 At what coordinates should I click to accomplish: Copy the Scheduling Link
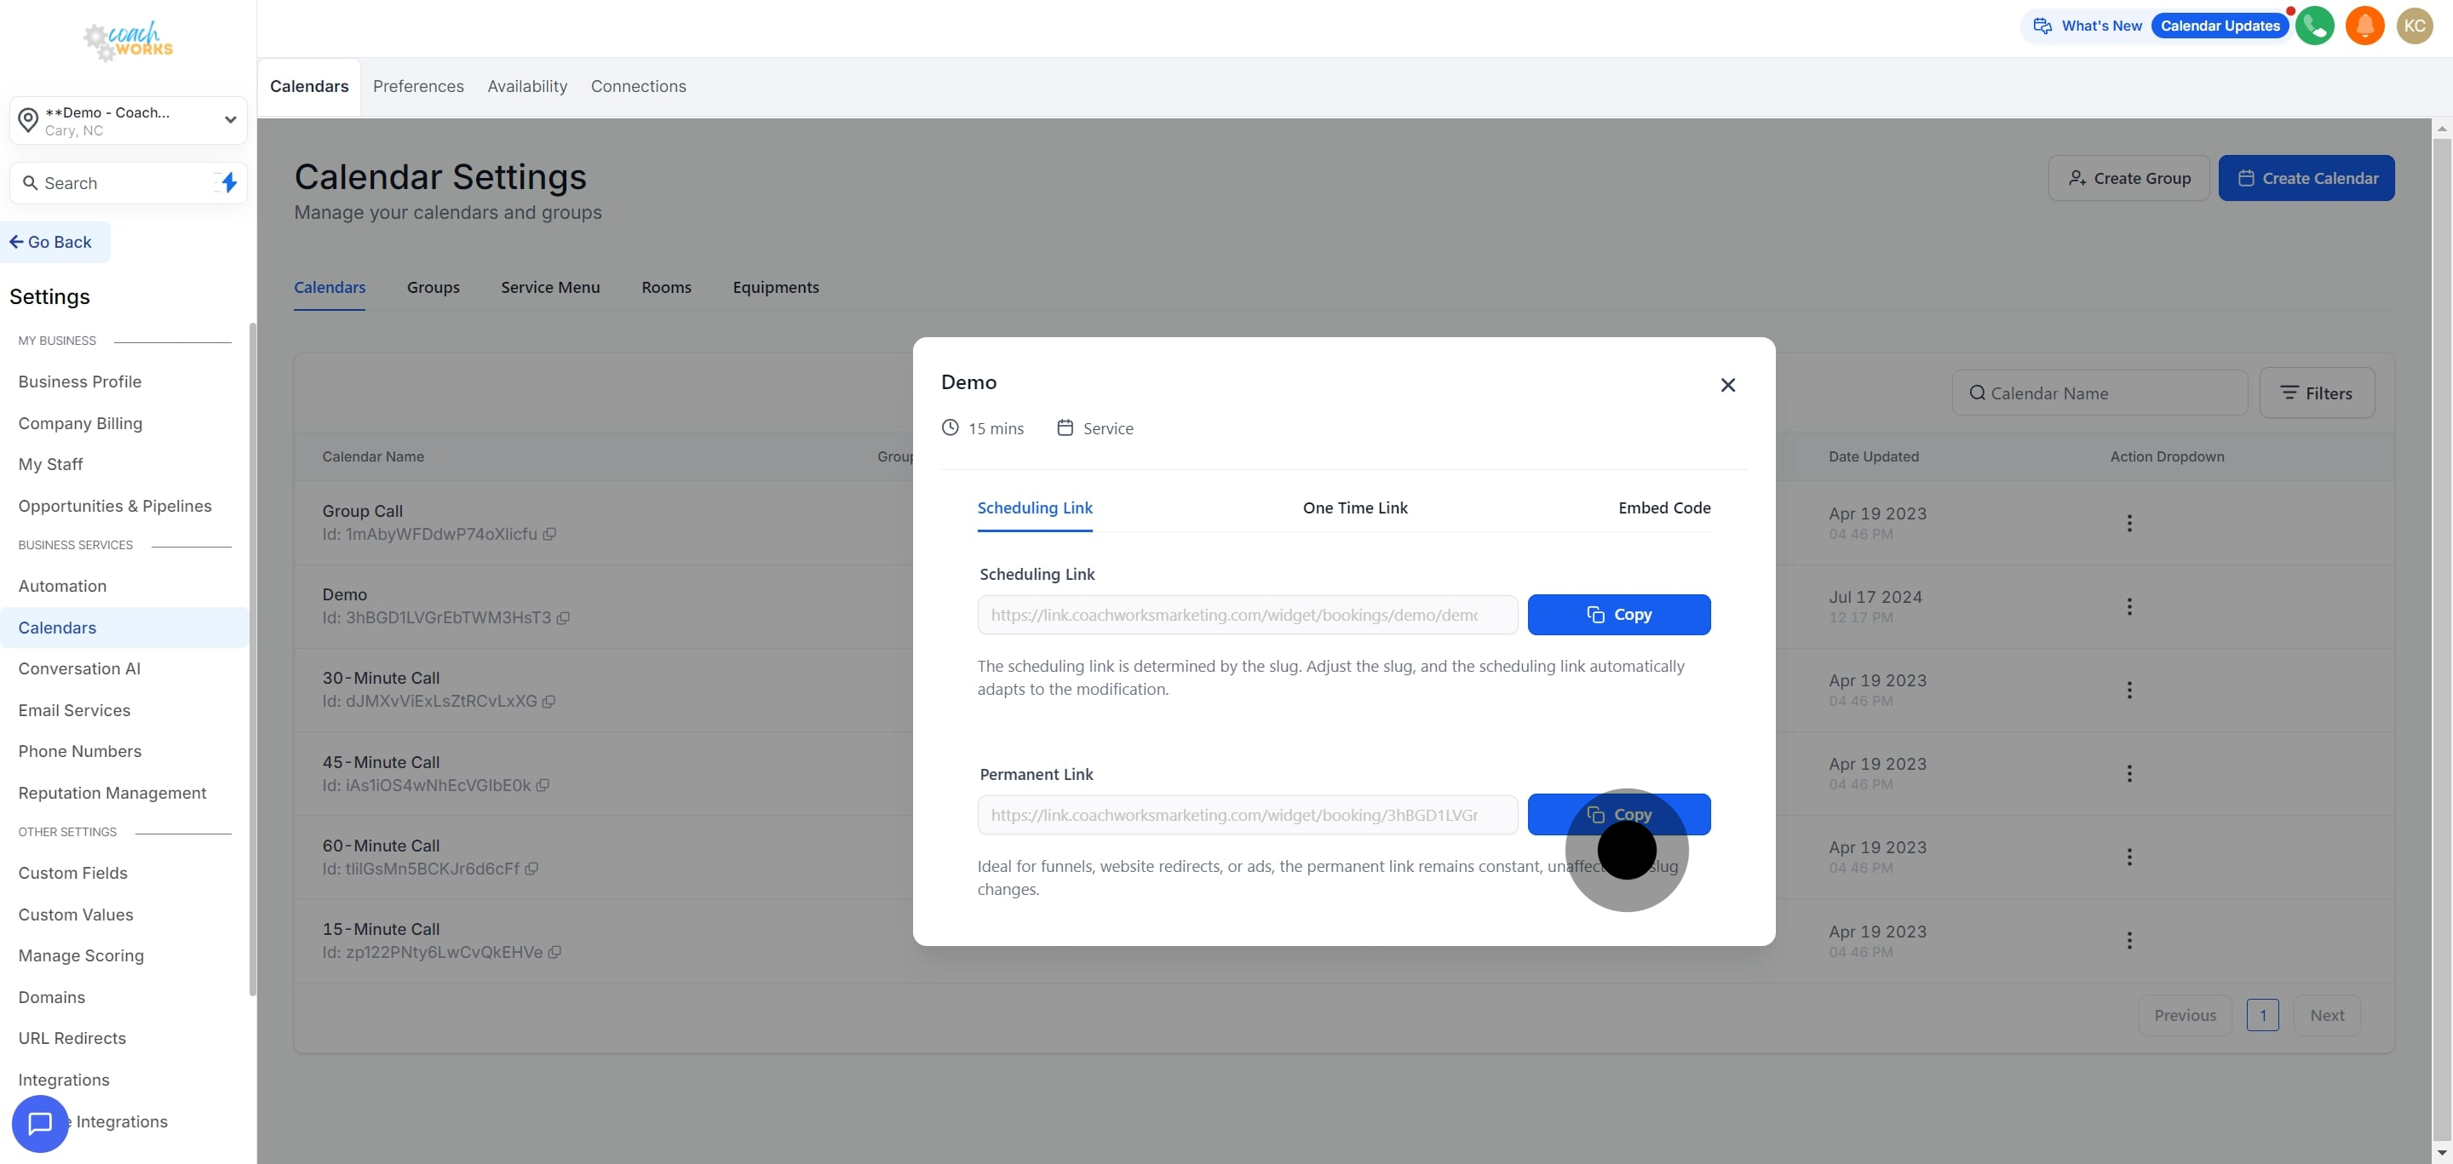(1619, 614)
